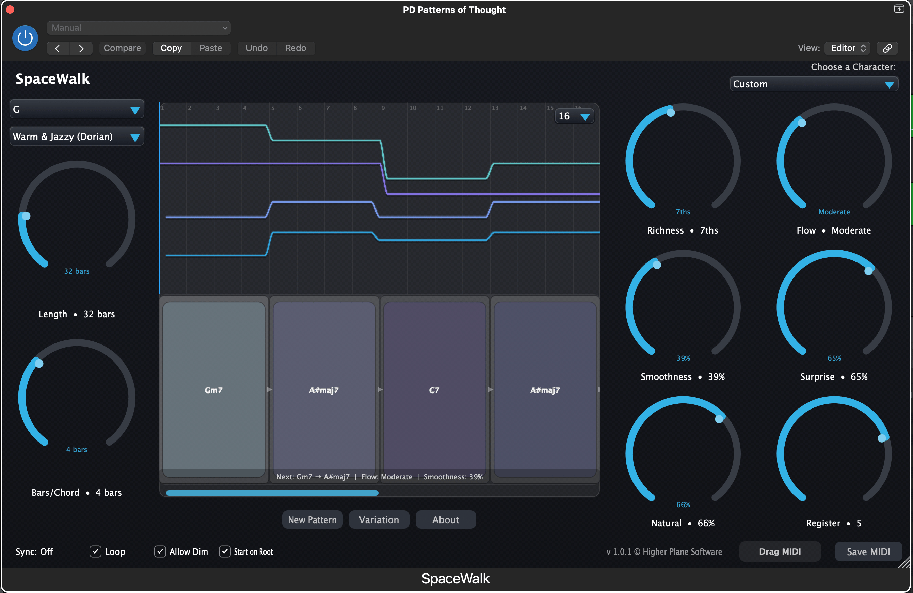Open the Manual preset menu
Viewport: 913px width, 593px height.
click(139, 28)
